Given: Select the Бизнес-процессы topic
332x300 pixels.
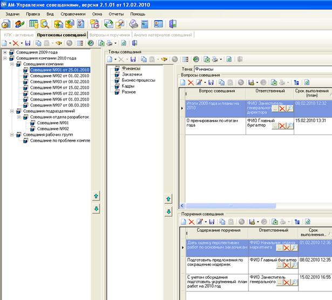Looking at the screenshot, I should pyautogui.click(x=138, y=80).
